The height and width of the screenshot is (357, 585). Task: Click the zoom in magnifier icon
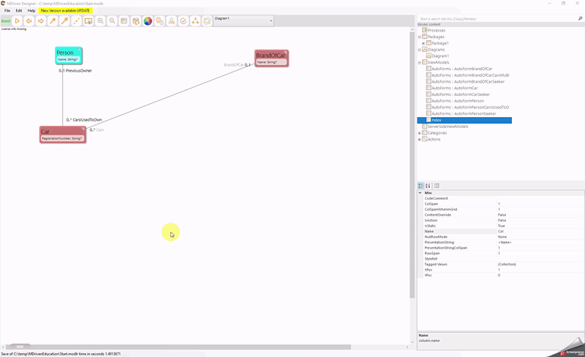pyautogui.click(x=100, y=21)
